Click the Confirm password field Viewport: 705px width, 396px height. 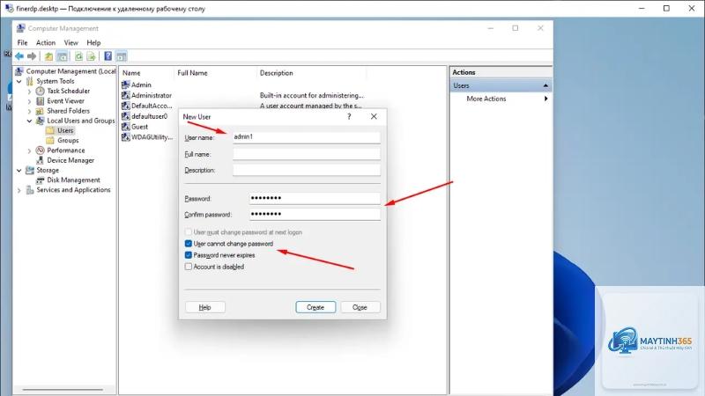(x=315, y=214)
